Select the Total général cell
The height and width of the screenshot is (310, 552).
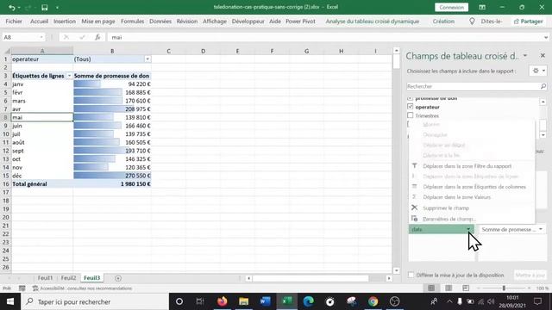(42, 183)
